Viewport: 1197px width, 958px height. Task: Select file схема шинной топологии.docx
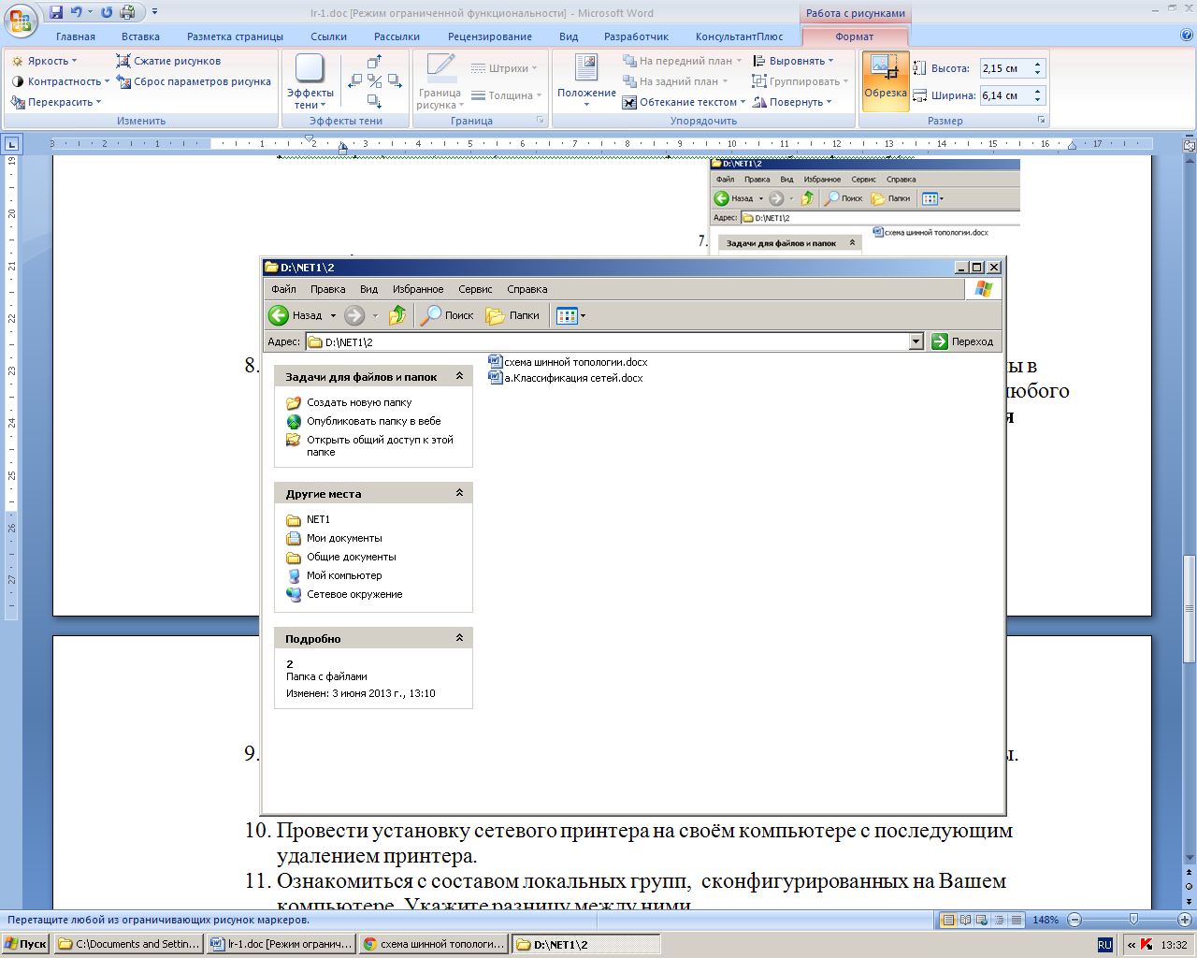coord(568,362)
